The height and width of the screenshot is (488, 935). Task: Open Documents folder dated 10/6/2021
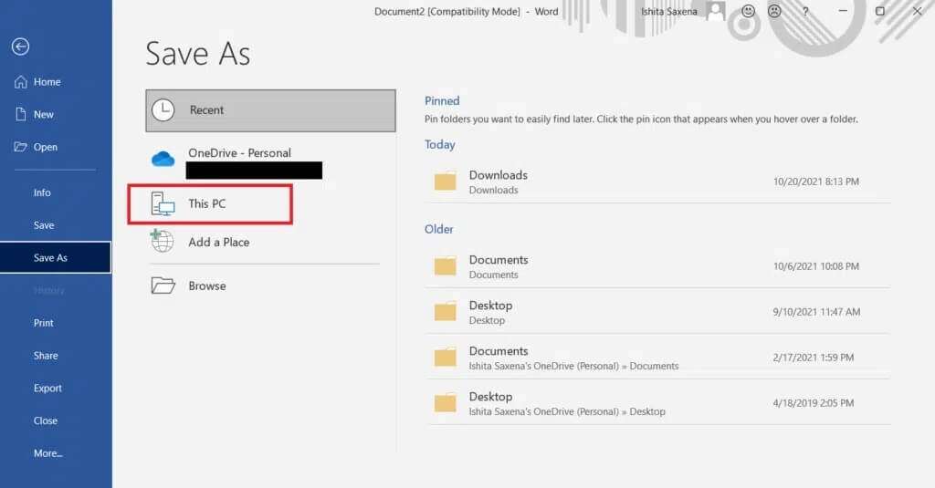point(657,266)
